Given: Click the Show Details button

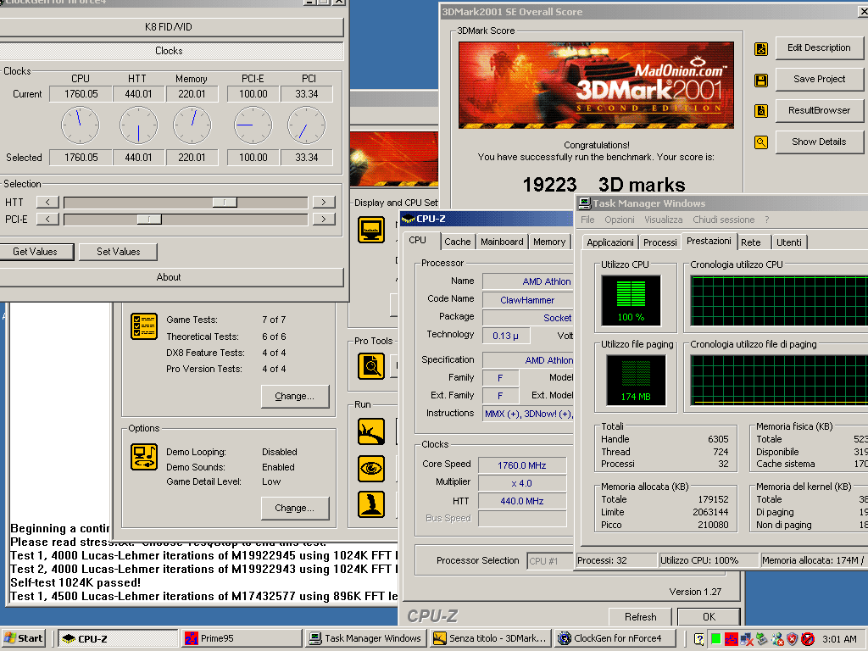Looking at the screenshot, I should pos(820,142).
